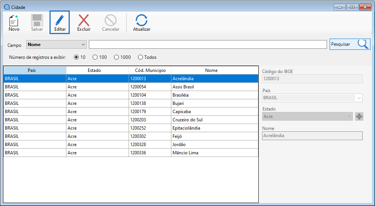The image size is (375, 206).
Task: Click the Código do IBGE field
Action: point(312,79)
